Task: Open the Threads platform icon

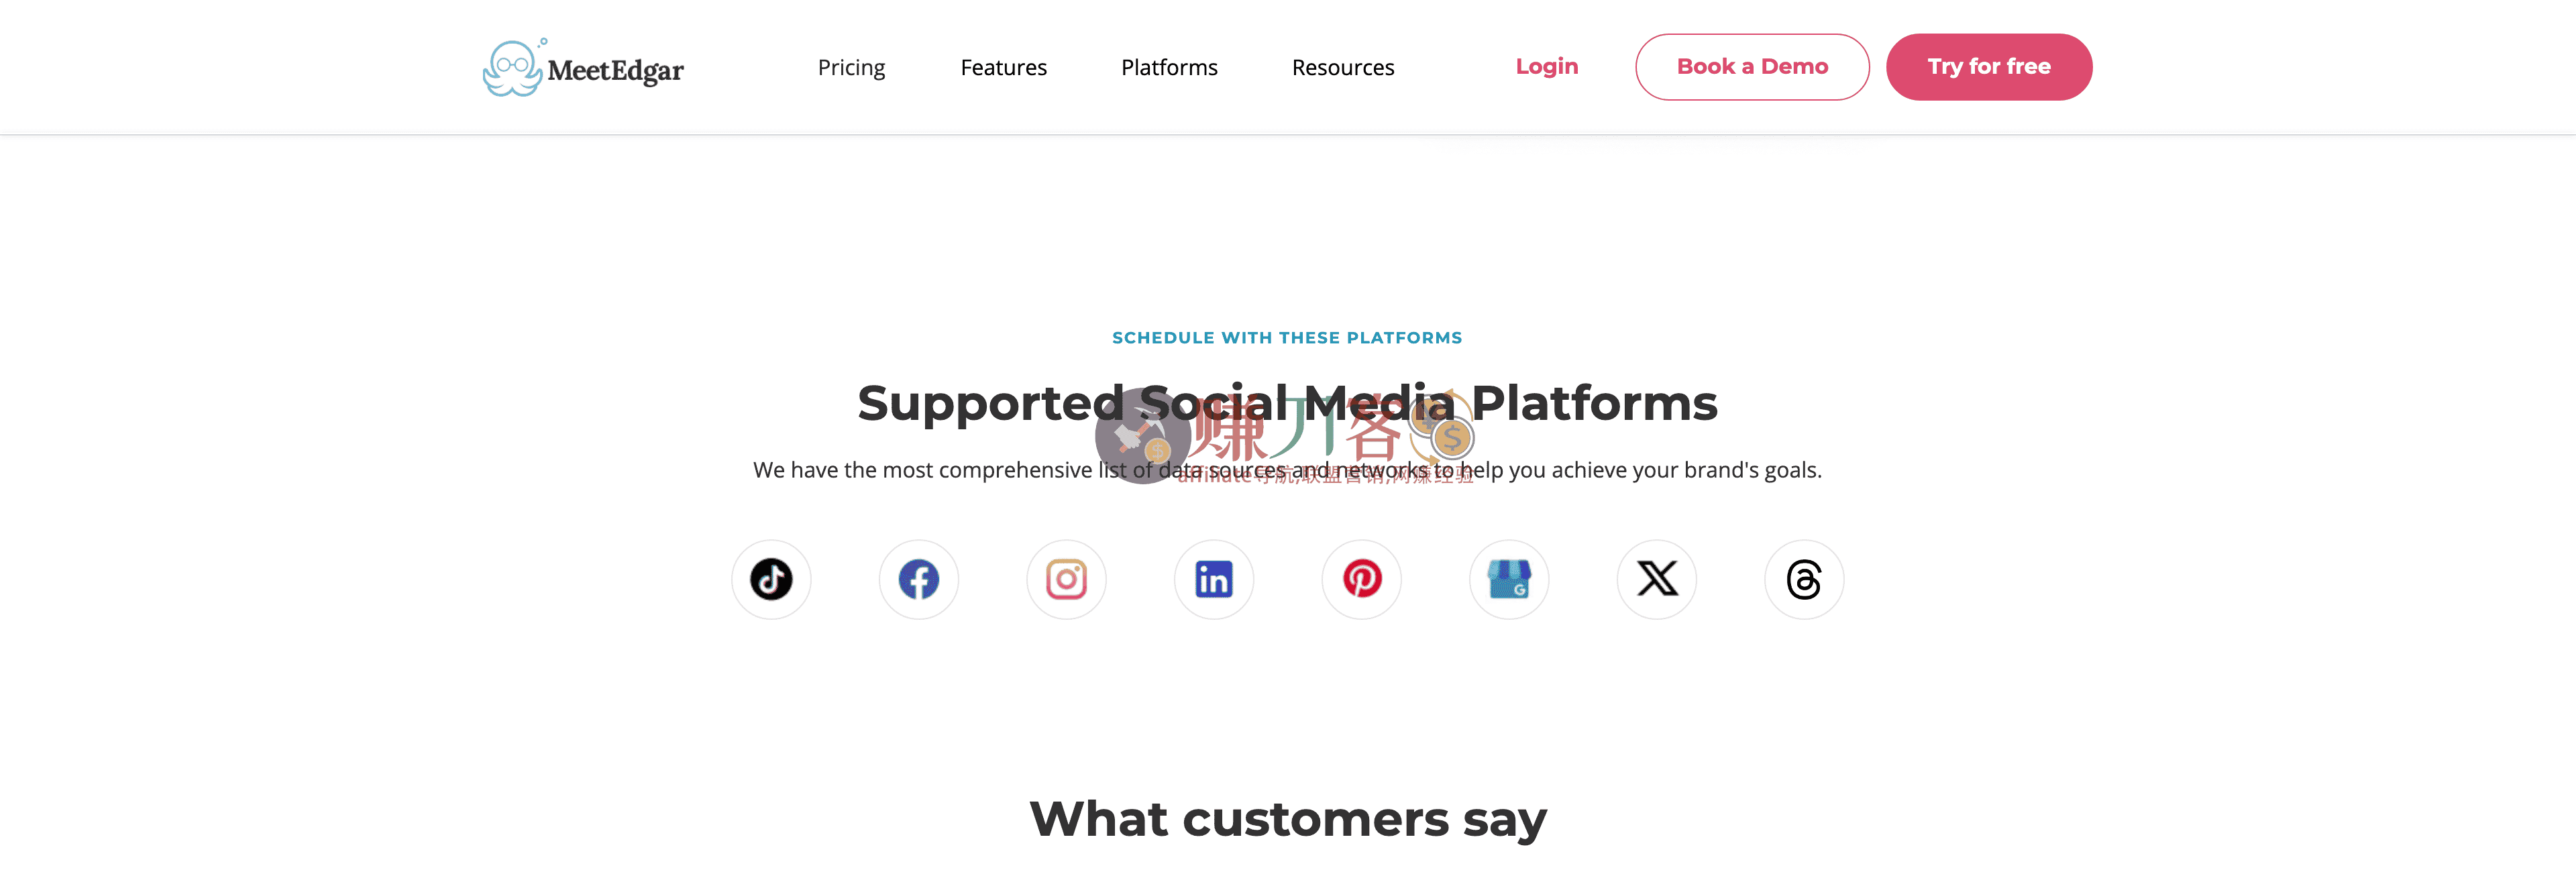Action: pyautogui.click(x=1804, y=579)
